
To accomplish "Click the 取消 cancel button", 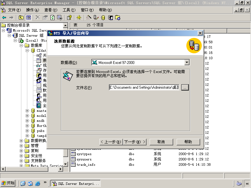I will click(x=161, y=142).
